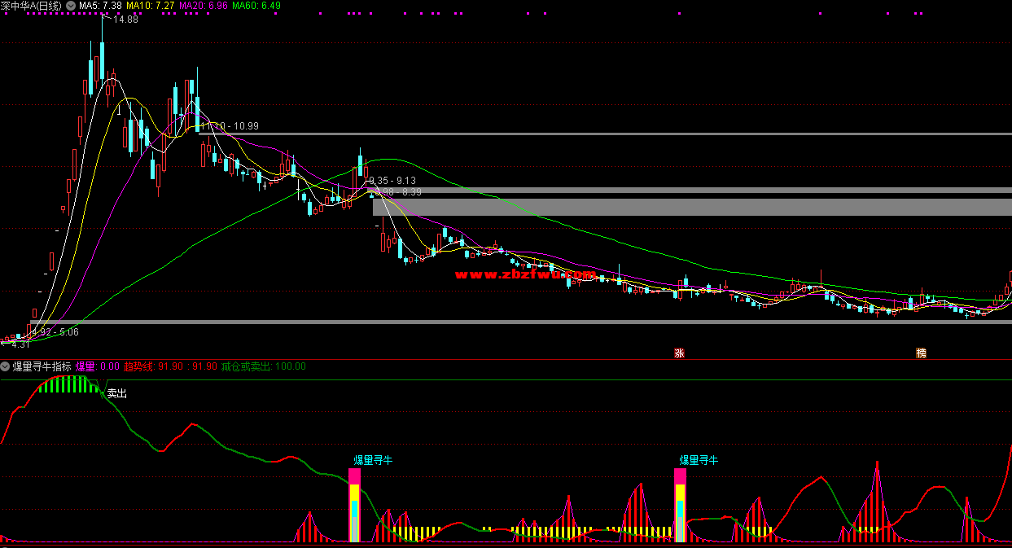1012x548 pixels.
Task: Click the 涨 event marker icon
Action: pos(678,353)
